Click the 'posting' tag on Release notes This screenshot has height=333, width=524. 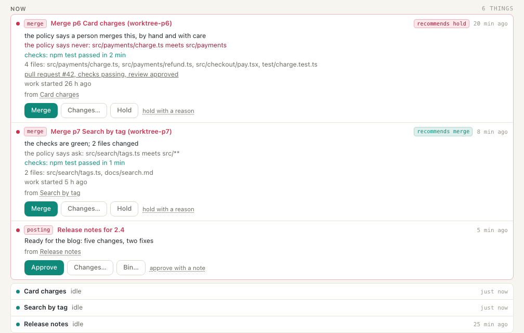coord(38,230)
